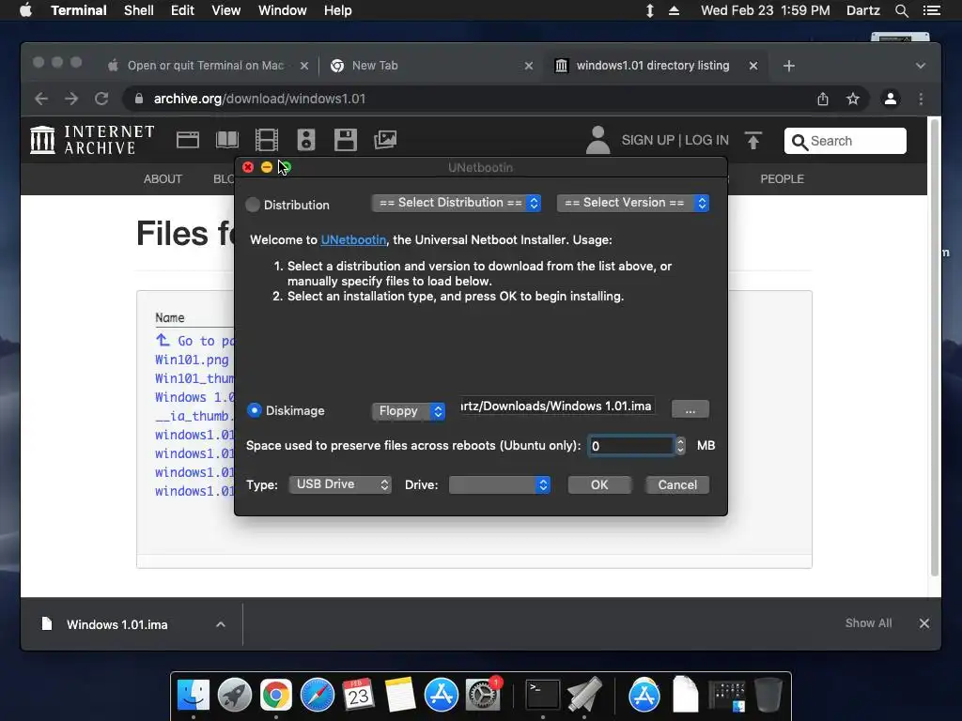Click the browse '...' button for disk image
962x721 pixels.
click(x=690, y=409)
